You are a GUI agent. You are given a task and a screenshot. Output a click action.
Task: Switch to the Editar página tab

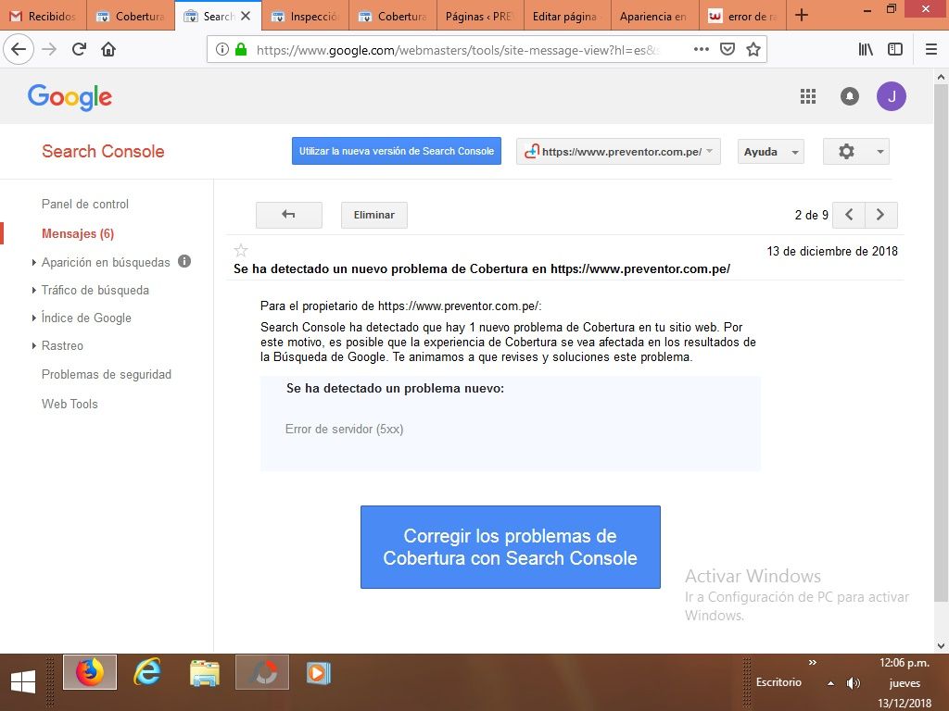click(567, 16)
